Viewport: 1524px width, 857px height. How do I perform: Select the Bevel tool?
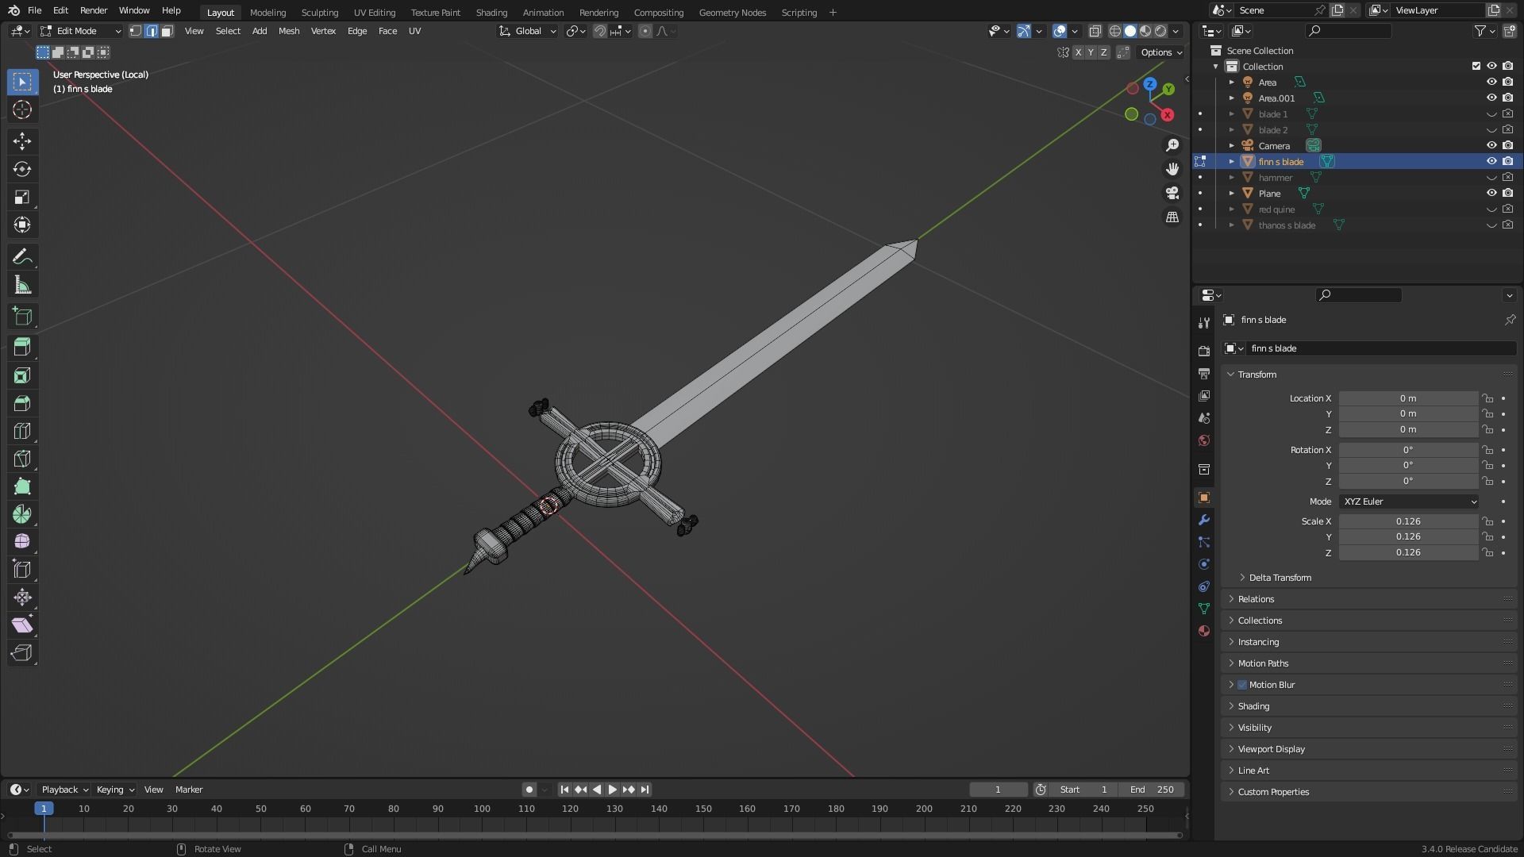[x=22, y=403]
